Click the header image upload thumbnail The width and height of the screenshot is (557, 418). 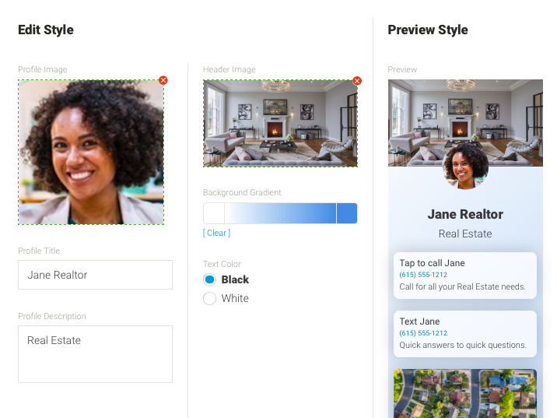click(280, 123)
